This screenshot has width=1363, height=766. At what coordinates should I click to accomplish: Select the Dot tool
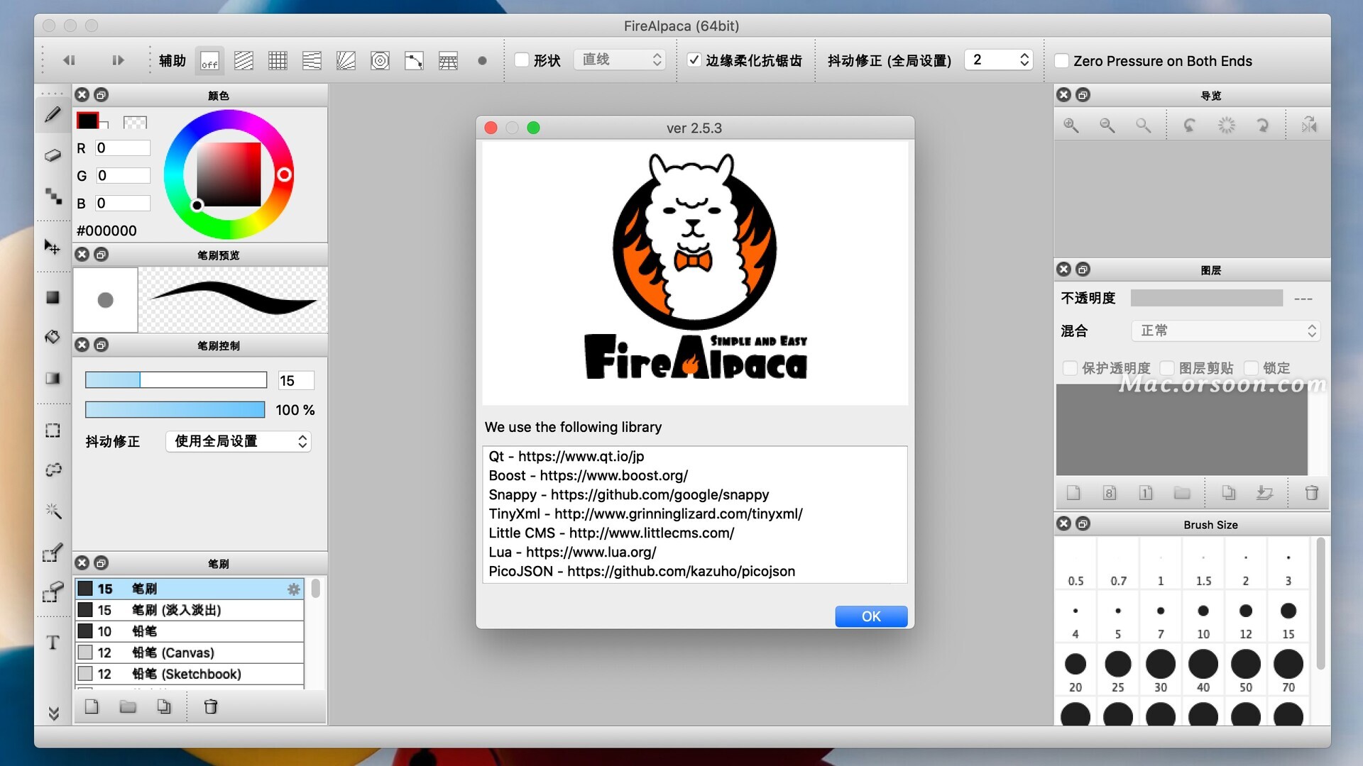click(x=53, y=195)
